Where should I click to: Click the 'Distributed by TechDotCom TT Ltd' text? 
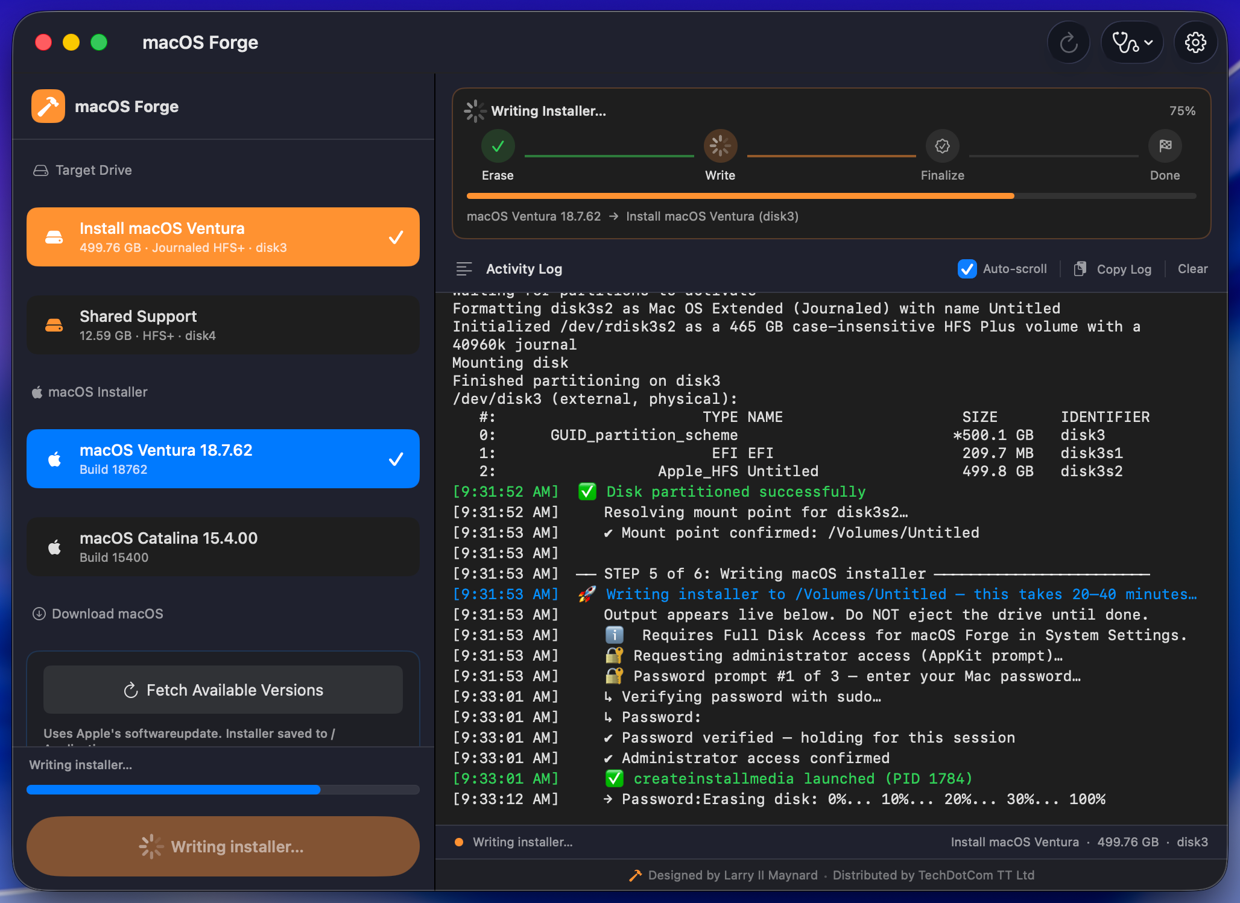tap(933, 875)
